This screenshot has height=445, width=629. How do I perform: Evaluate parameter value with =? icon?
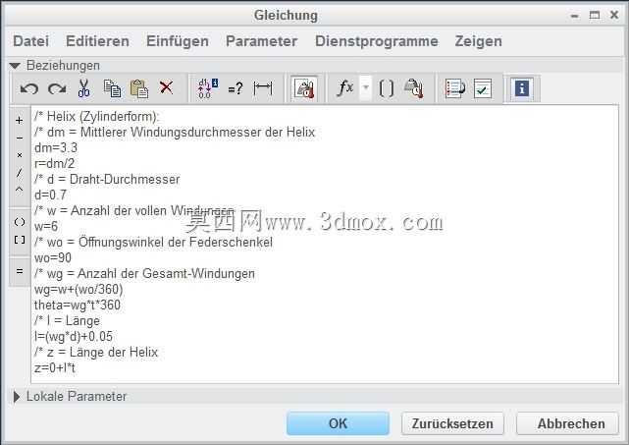(x=236, y=88)
